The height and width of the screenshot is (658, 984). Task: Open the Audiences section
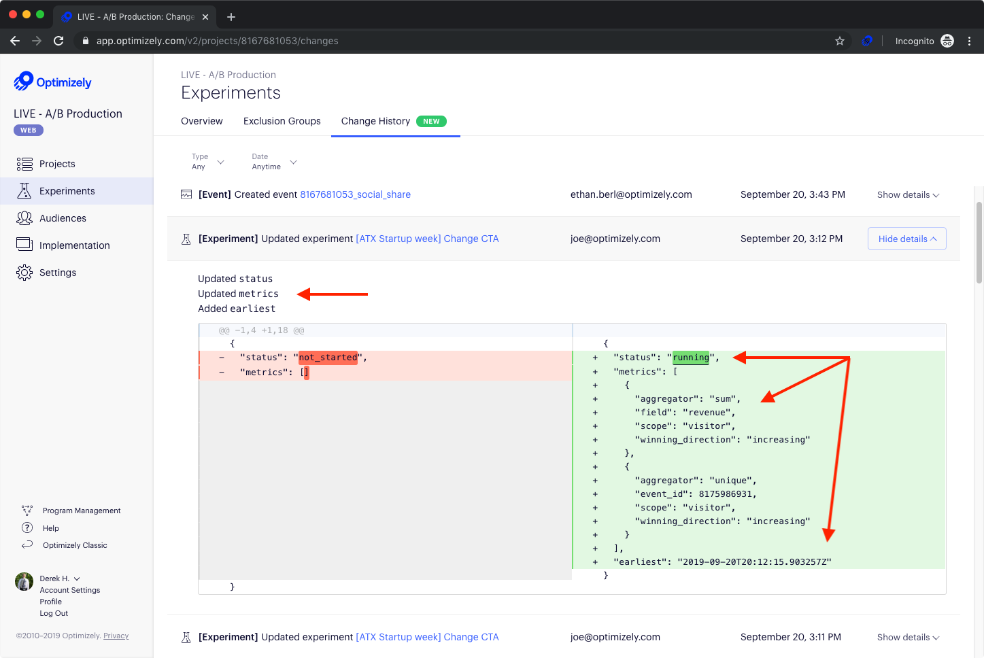coord(63,218)
